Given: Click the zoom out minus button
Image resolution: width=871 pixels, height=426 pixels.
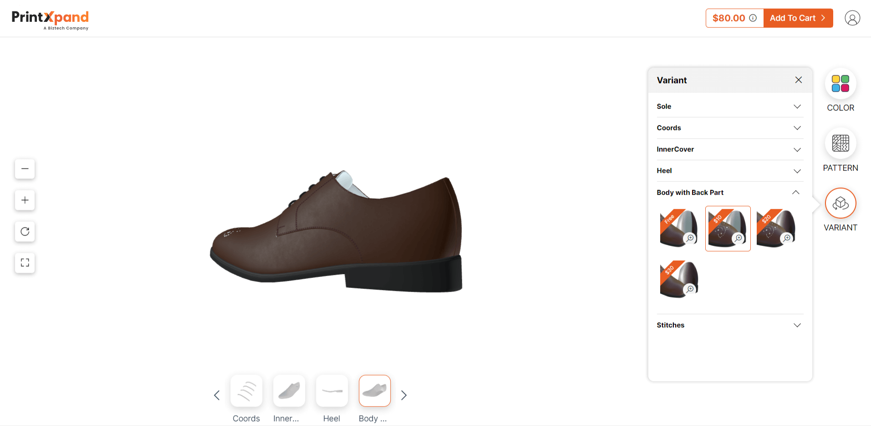Looking at the screenshot, I should [25, 169].
